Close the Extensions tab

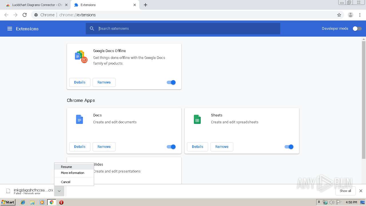pos(135,5)
